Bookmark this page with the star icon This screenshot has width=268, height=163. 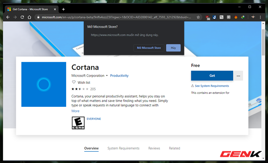click(198, 17)
